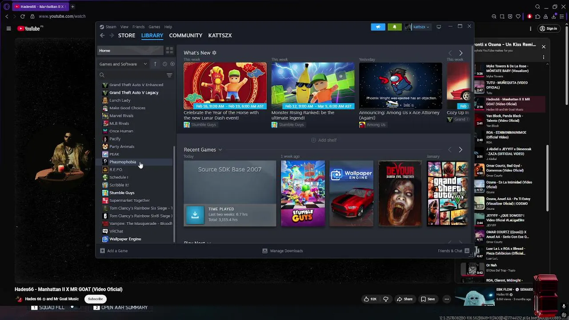Click the Steam announcements megaphone icon
The height and width of the screenshot is (320, 569).
point(378,27)
